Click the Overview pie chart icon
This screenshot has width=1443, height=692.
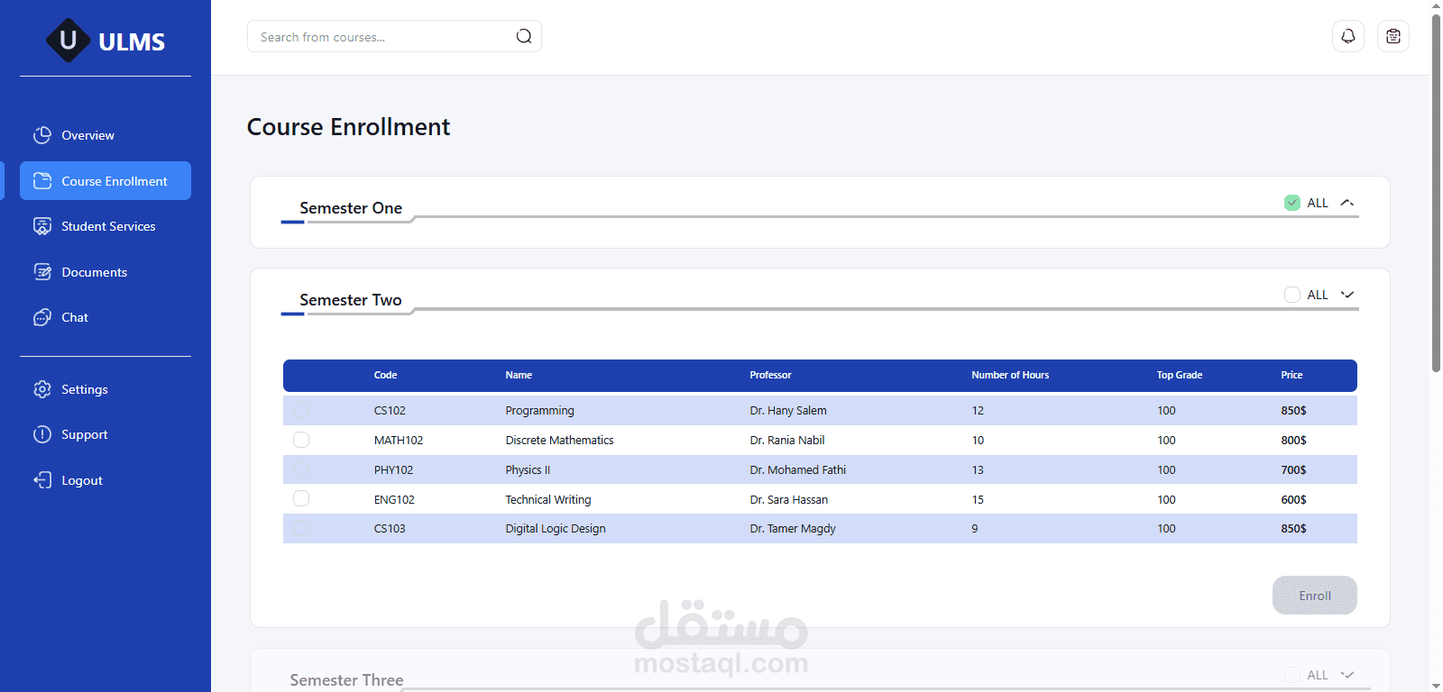[42, 135]
